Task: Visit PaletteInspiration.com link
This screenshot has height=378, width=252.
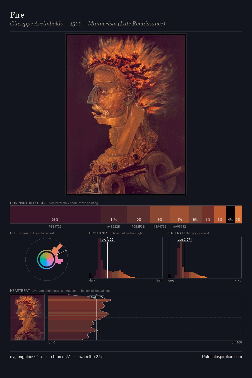Action: pos(222,357)
